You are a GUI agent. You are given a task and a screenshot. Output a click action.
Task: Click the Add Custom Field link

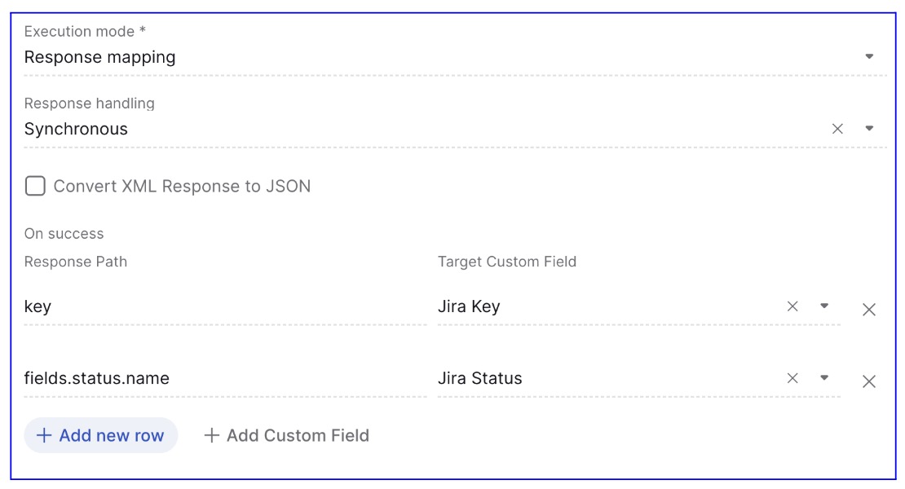click(x=298, y=435)
